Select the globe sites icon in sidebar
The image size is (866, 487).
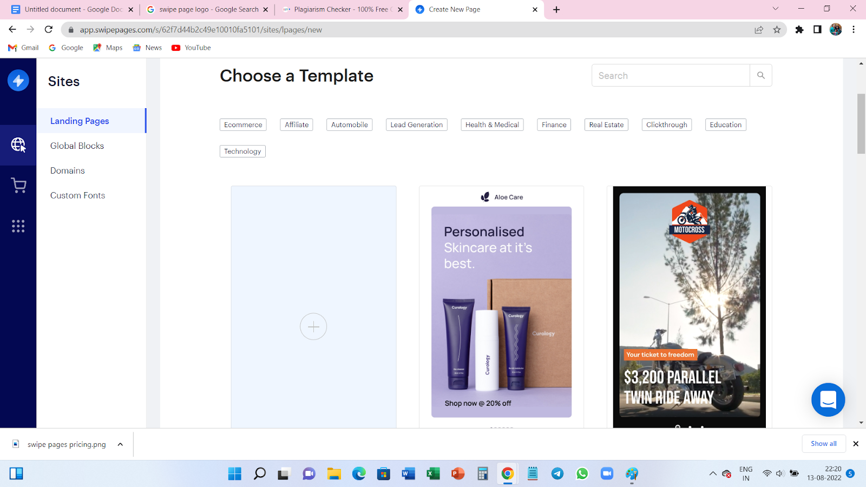click(x=18, y=145)
